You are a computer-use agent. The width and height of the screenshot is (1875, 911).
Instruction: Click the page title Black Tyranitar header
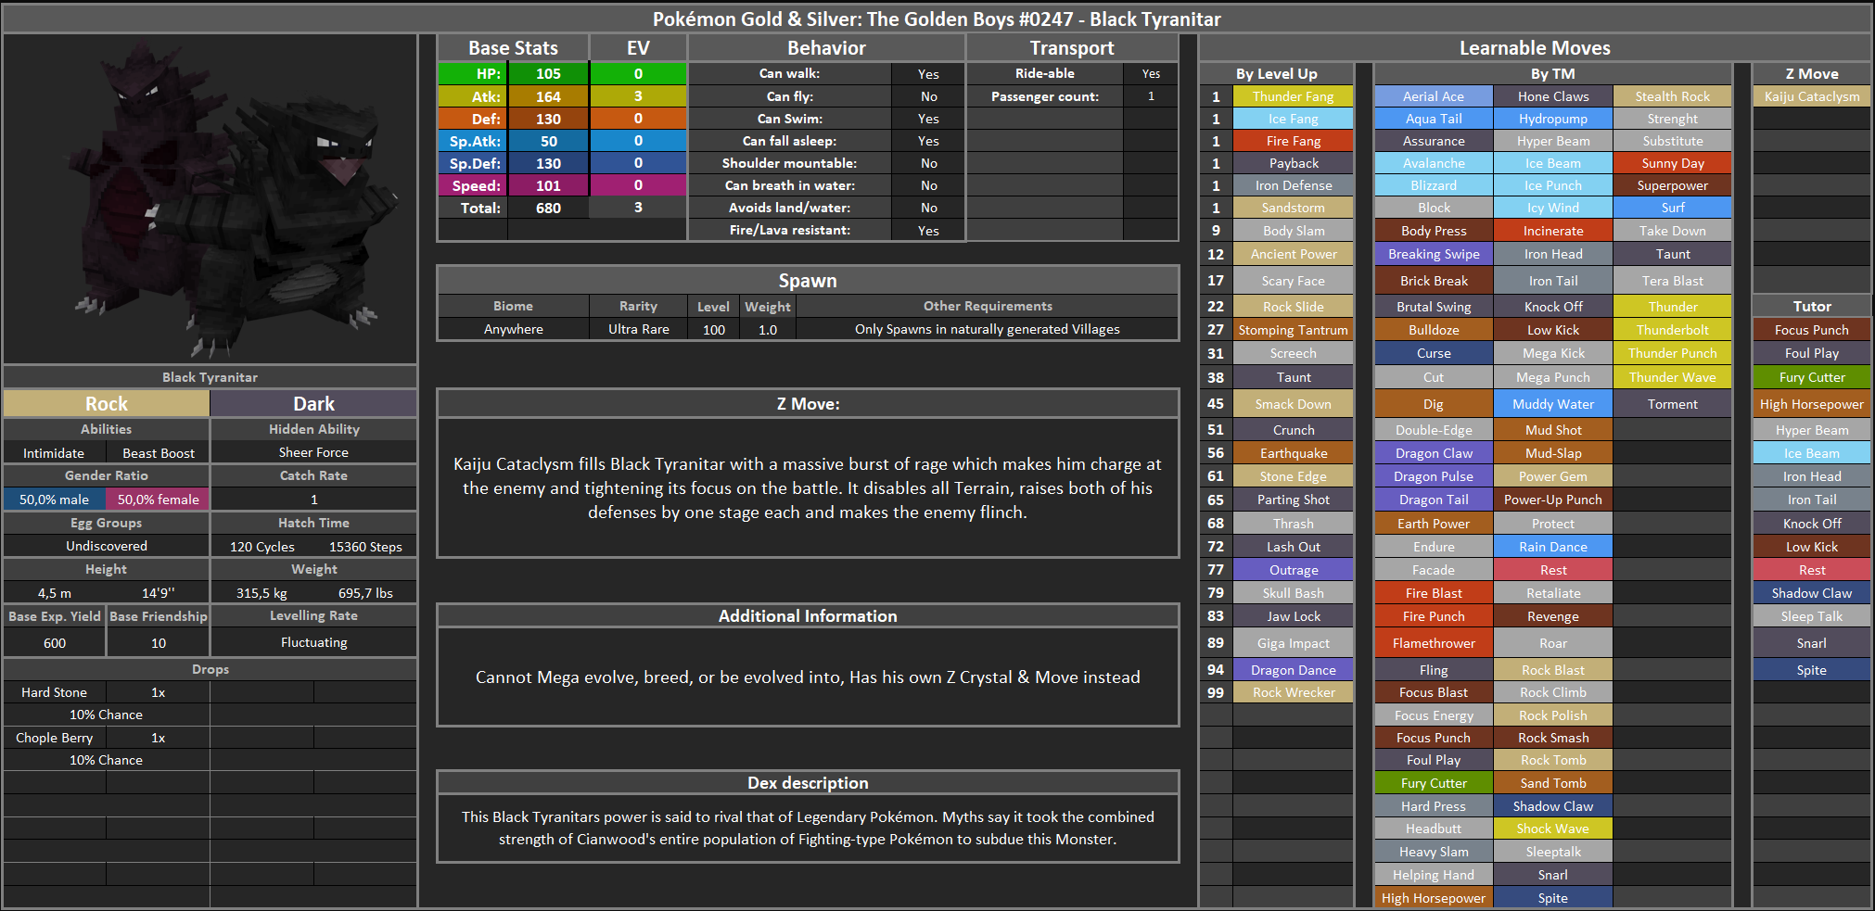click(x=937, y=19)
